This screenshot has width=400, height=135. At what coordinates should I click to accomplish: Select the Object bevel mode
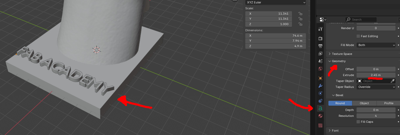click(x=364, y=103)
